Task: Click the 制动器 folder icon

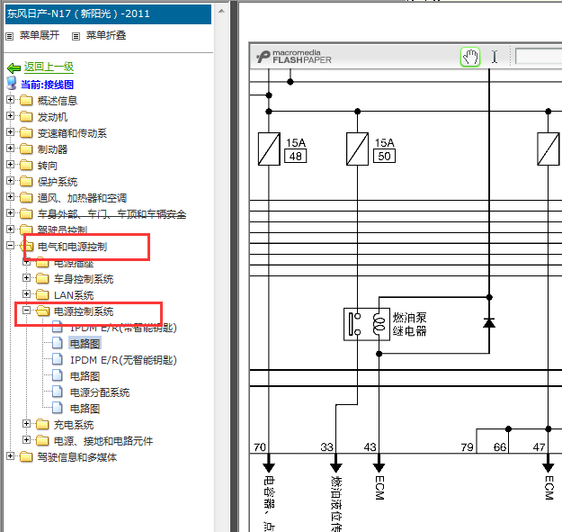Action: click(26, 149)
